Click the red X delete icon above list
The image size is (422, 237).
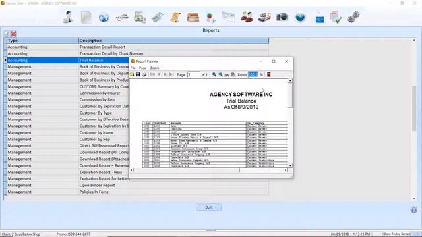coord(13,34)
